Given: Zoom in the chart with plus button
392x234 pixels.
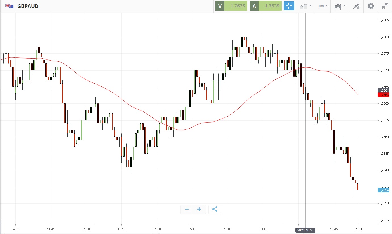Looking at the screenshot, I should tap(199, 209).
